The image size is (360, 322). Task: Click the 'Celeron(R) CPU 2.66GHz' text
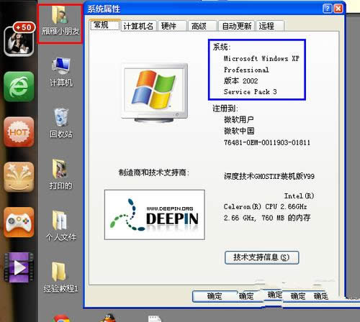265,206
